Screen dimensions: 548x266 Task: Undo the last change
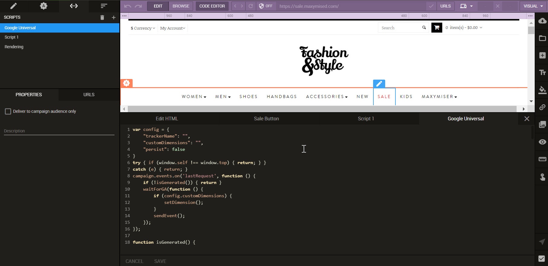127,6
